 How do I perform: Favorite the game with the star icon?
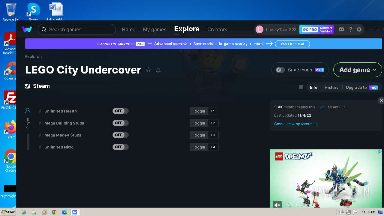(148, 70)
